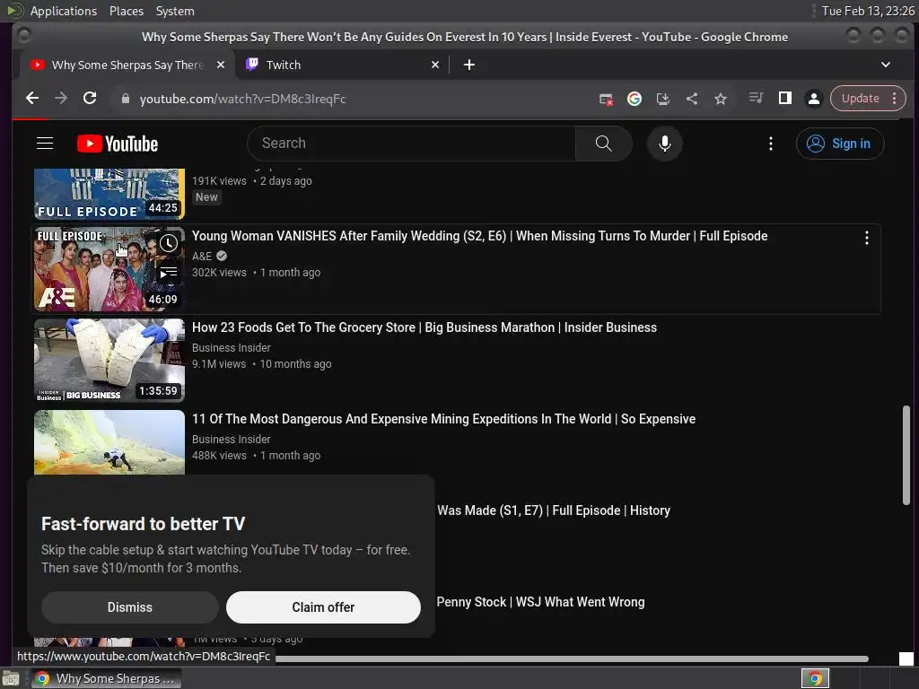Open the Applications menu
The height and width of the screenshot is (689, 919).
(x=64, y=11)
